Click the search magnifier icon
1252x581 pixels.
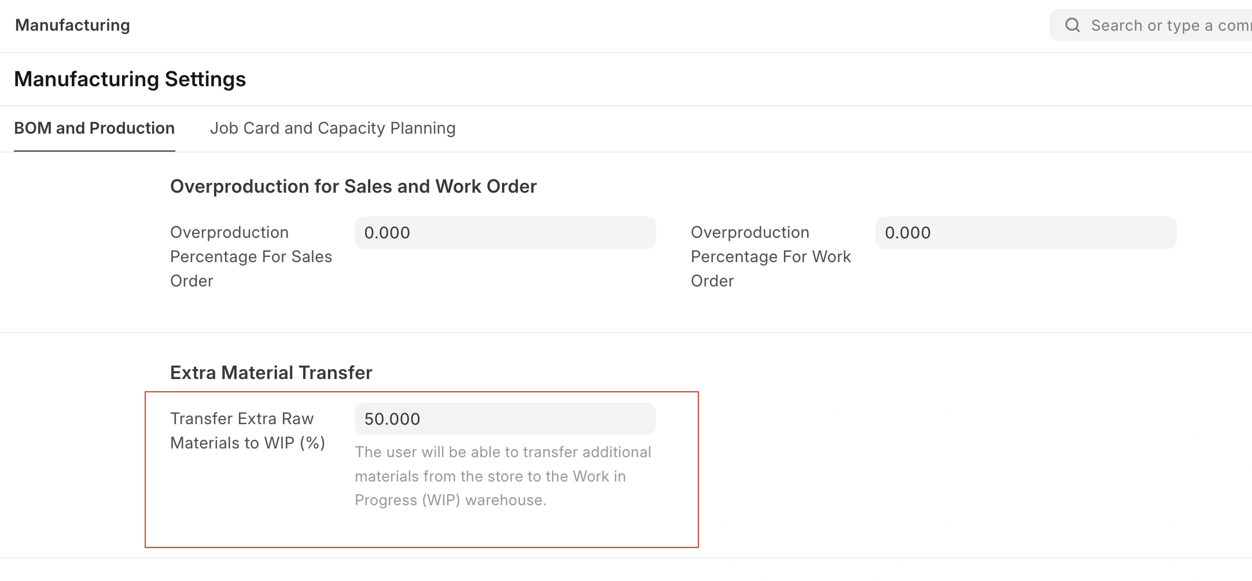click(1072, 25)
